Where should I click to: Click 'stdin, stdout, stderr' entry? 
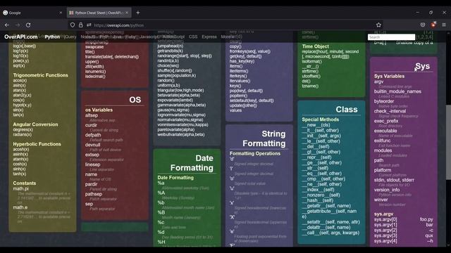point(394,180)
